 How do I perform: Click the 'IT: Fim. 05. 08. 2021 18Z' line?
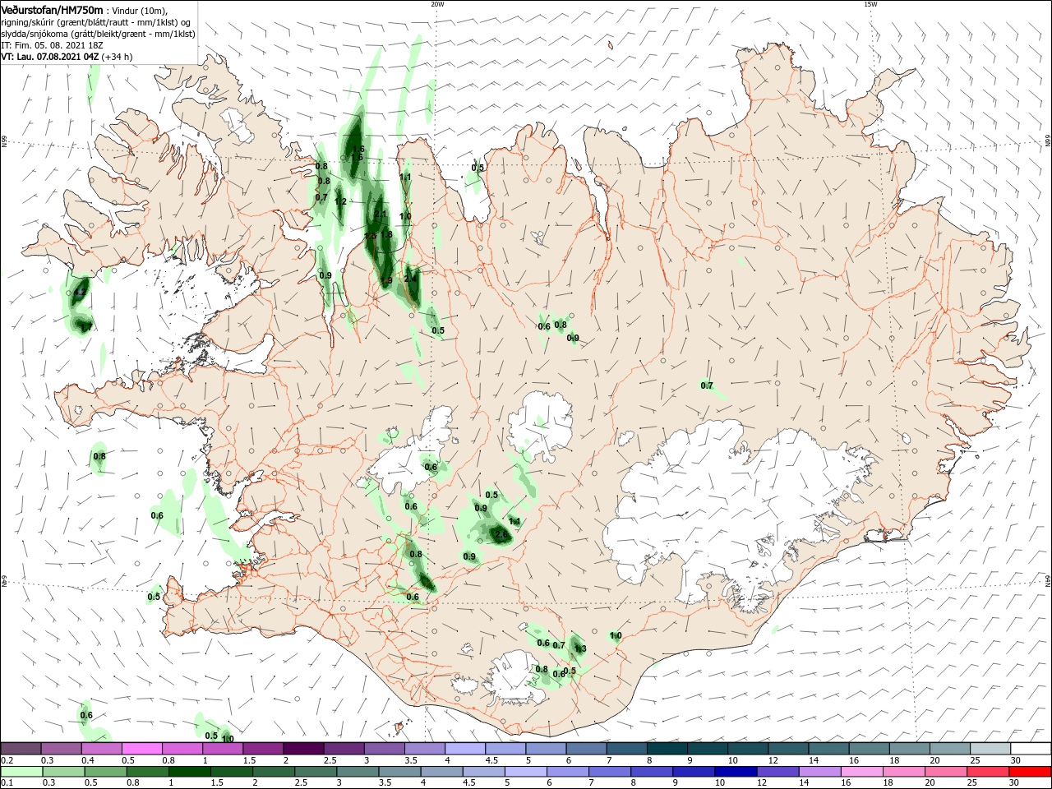[52, 45]
